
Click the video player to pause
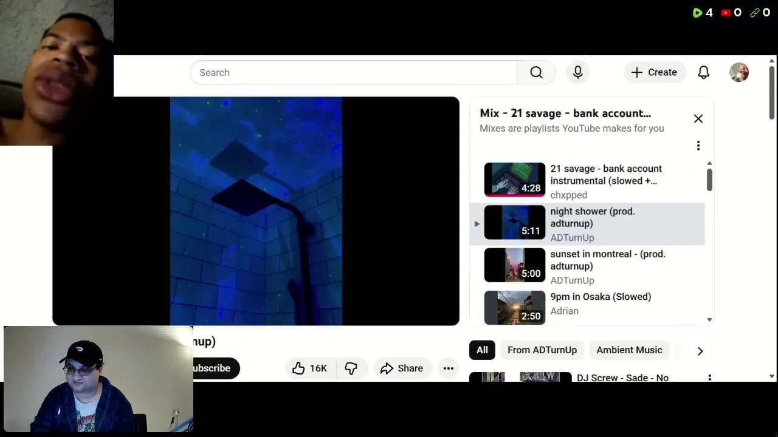coord(256,211)
